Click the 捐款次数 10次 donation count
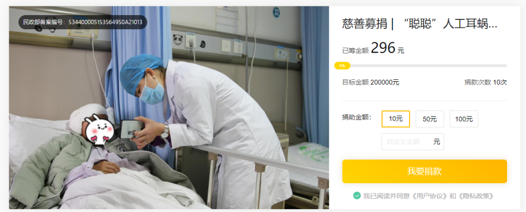The width and height of the screenshot is (526, 212). [x=486, y=82]
